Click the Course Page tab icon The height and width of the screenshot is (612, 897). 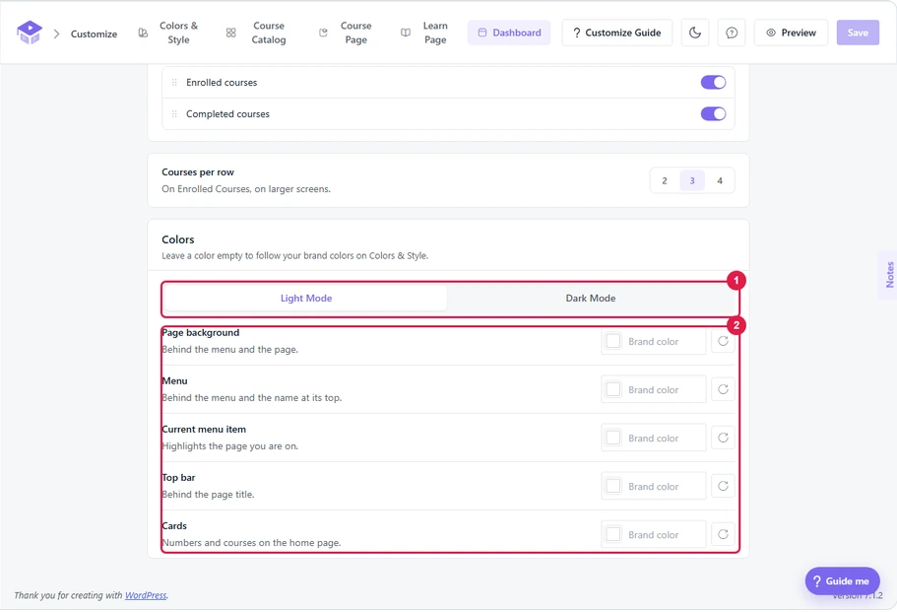[x=323, y=34]
